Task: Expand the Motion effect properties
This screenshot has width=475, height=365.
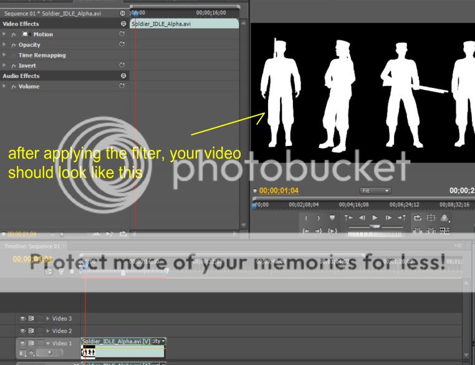Action: click(x=5, y=34)
